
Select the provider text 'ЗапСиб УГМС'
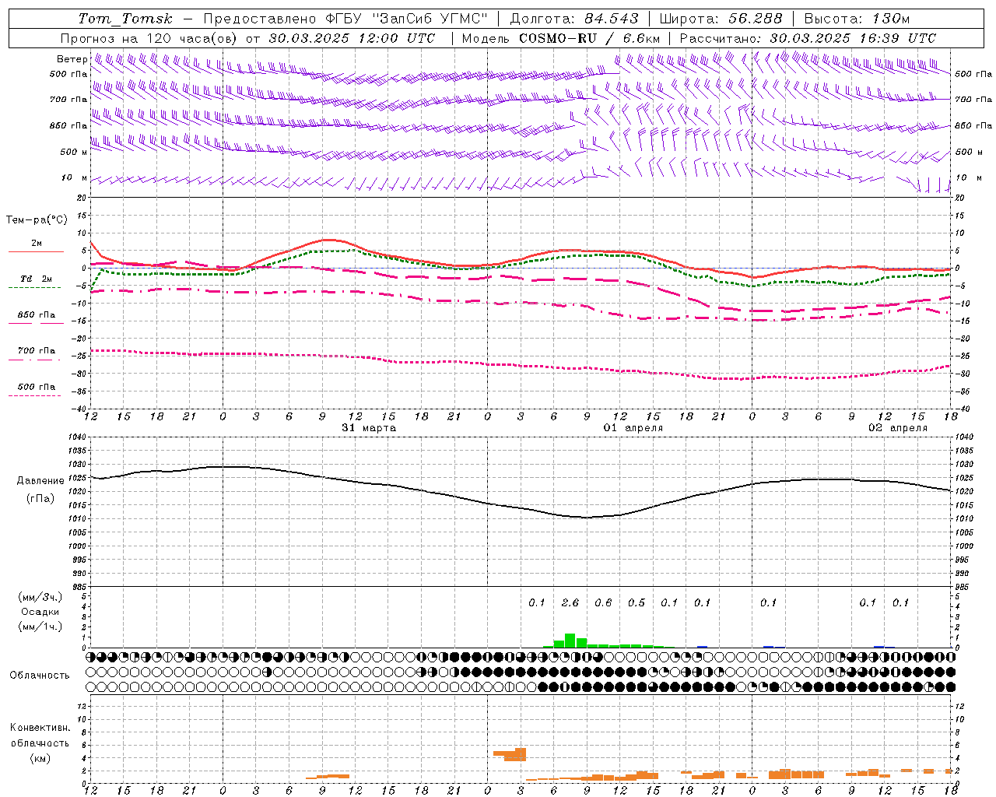click(x=430, y=19)
